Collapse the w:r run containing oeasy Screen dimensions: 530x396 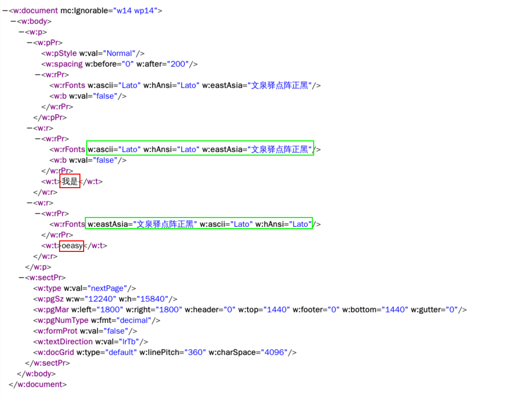(x=30, y=203)
